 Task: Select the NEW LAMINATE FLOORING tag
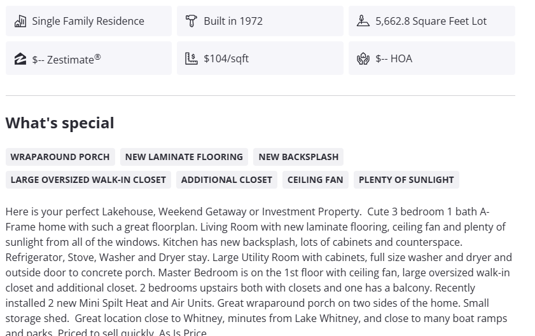[184, 157]
